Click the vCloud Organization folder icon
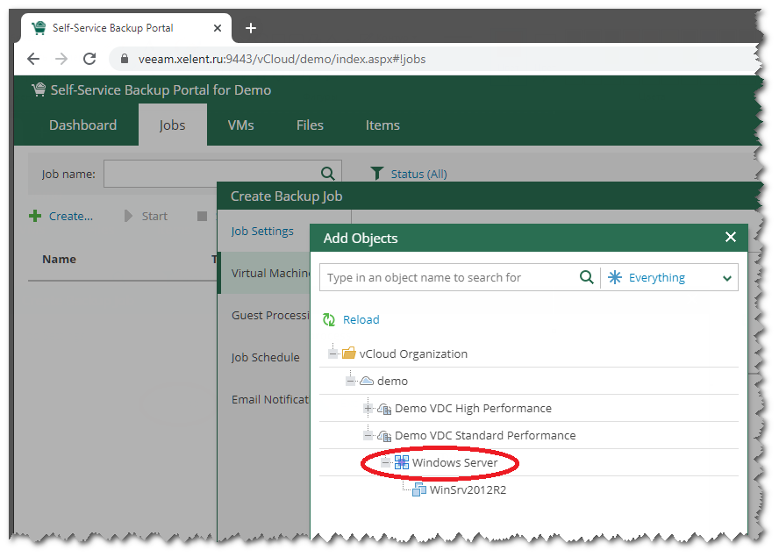The image size is (779, 557). (349, 353)
